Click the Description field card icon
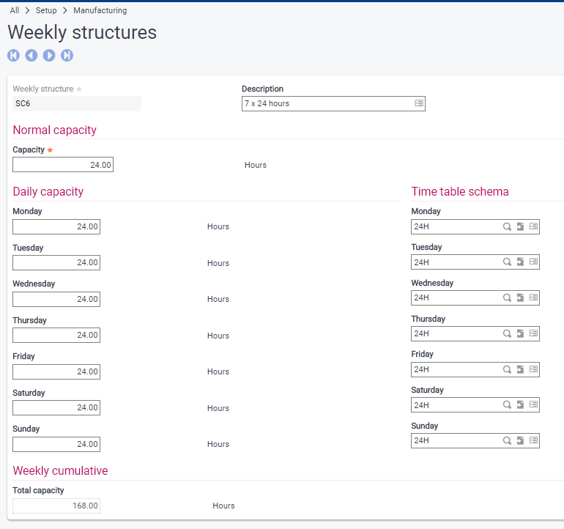 click(x=419, y=104)
